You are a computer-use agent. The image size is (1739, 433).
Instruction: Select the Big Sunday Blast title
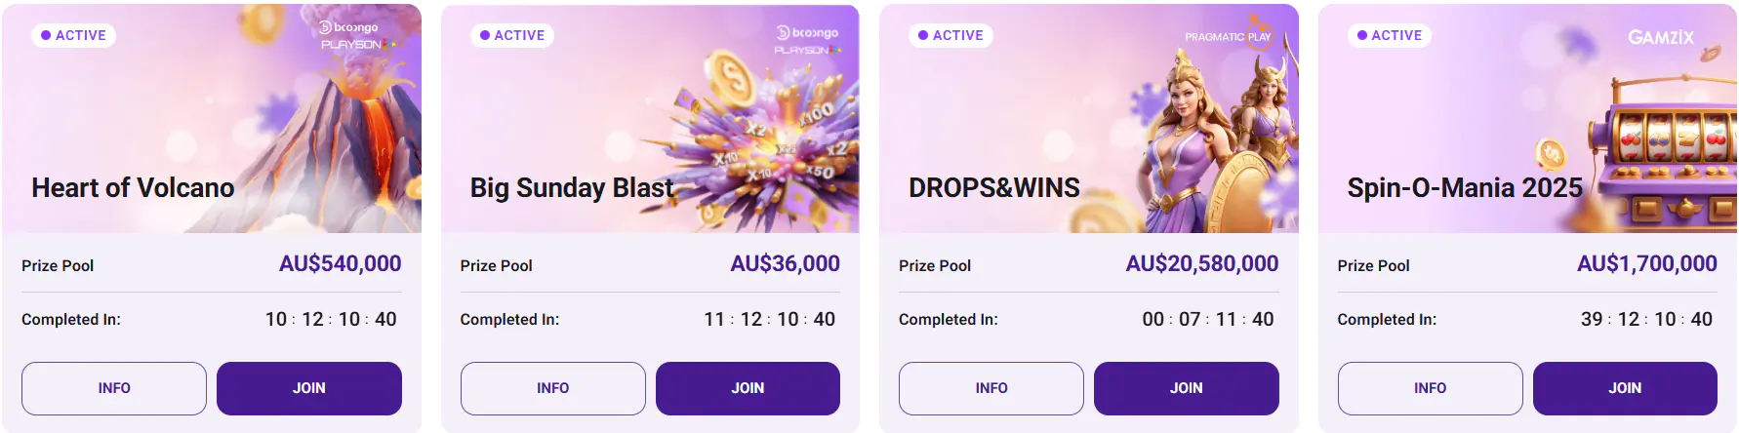pyautogui.click(x=572, y=187)
